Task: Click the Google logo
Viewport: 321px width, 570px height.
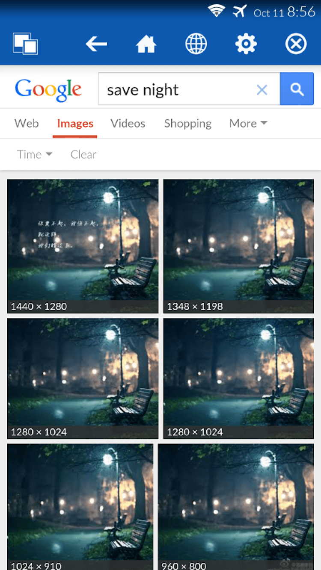Action: [48, 90]
